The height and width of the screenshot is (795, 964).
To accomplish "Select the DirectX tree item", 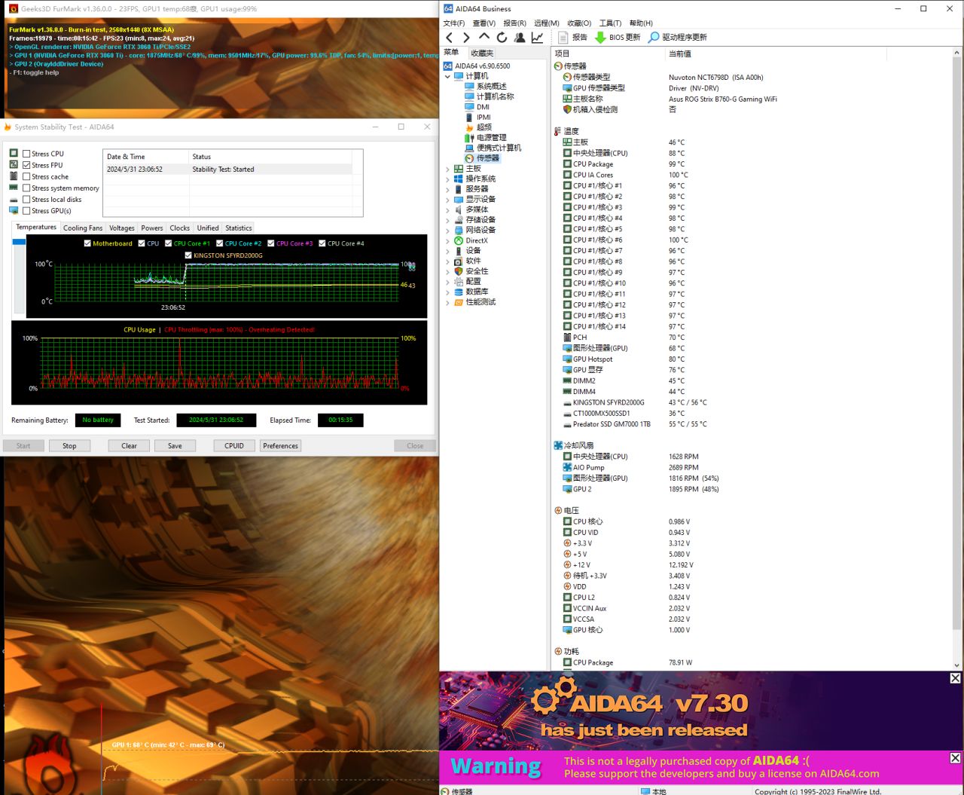I will tap(477, 240).
